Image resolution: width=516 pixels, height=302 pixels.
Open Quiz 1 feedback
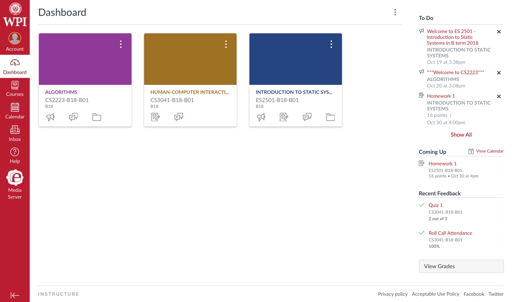(435, 205)
